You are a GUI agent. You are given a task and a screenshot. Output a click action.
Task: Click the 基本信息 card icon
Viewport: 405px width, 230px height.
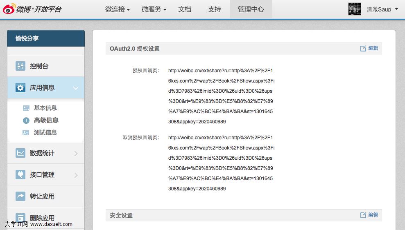26,108
